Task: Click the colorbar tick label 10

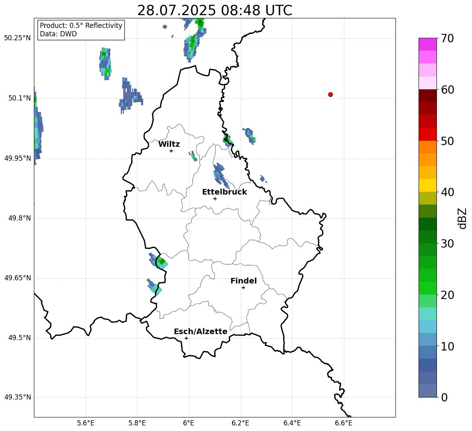Action: [447, 346]
